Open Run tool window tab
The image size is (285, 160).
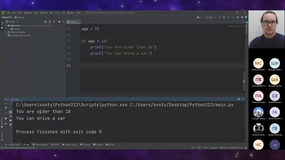point(26,144)
